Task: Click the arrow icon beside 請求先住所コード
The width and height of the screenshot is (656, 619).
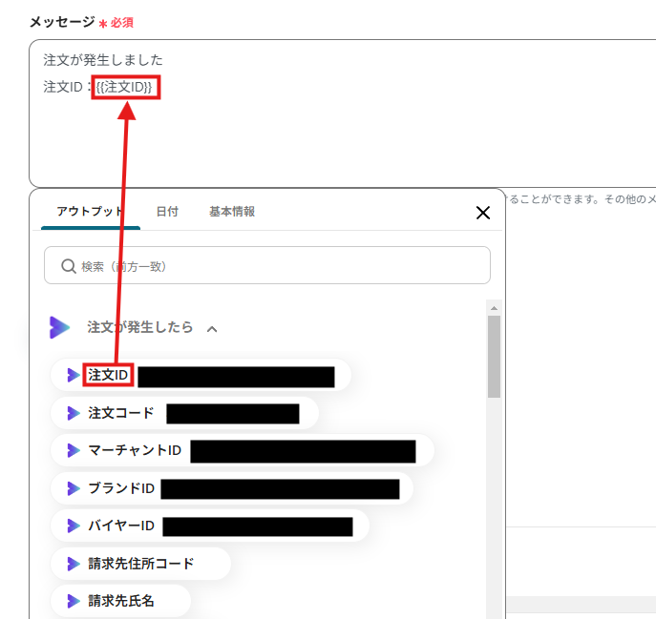Action: pyautogui.click(x=74, y=564)
